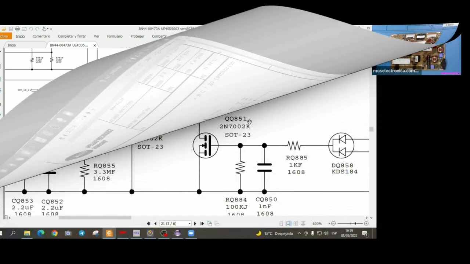
Task: Save the document using the floppy icon
Action: click(11, 29)
